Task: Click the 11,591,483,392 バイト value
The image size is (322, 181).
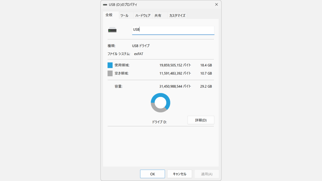Action: coord(175,73)
